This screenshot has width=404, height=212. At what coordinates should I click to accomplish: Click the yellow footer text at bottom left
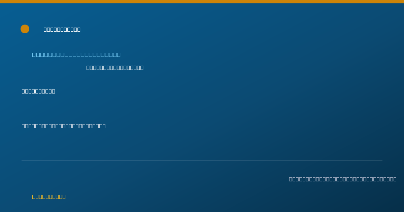[49, 197]
